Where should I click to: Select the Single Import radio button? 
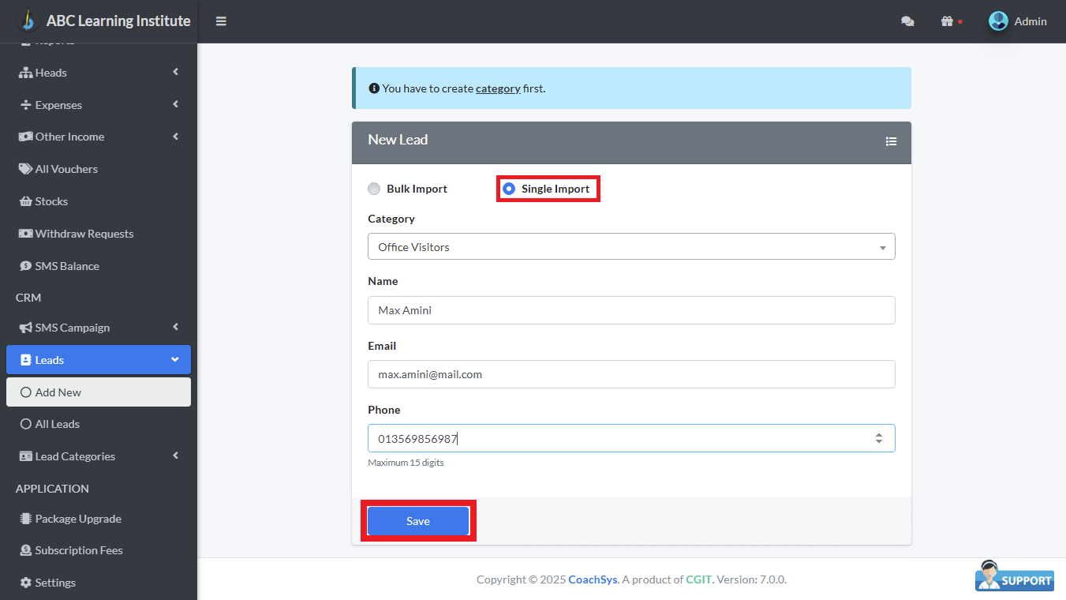[x=509, y=189]
